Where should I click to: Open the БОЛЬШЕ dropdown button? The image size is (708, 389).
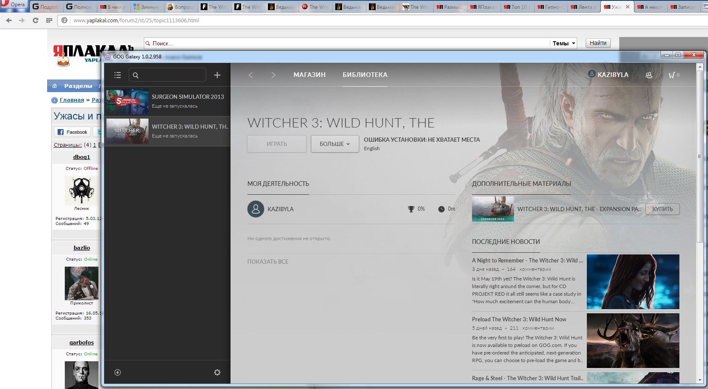(335, 144)
